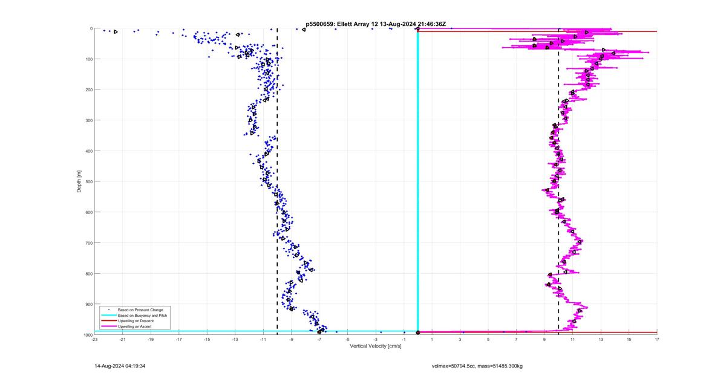This screenshot has width=726, height=376.
Task: Click the plot title 'p5500659: Ellett Array 12'
Action: [x=342, y=24]
